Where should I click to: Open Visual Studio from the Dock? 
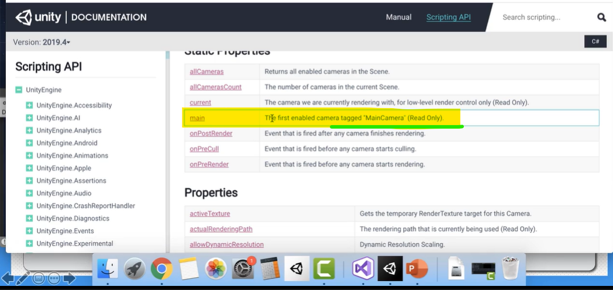click(x=363, y=269)
